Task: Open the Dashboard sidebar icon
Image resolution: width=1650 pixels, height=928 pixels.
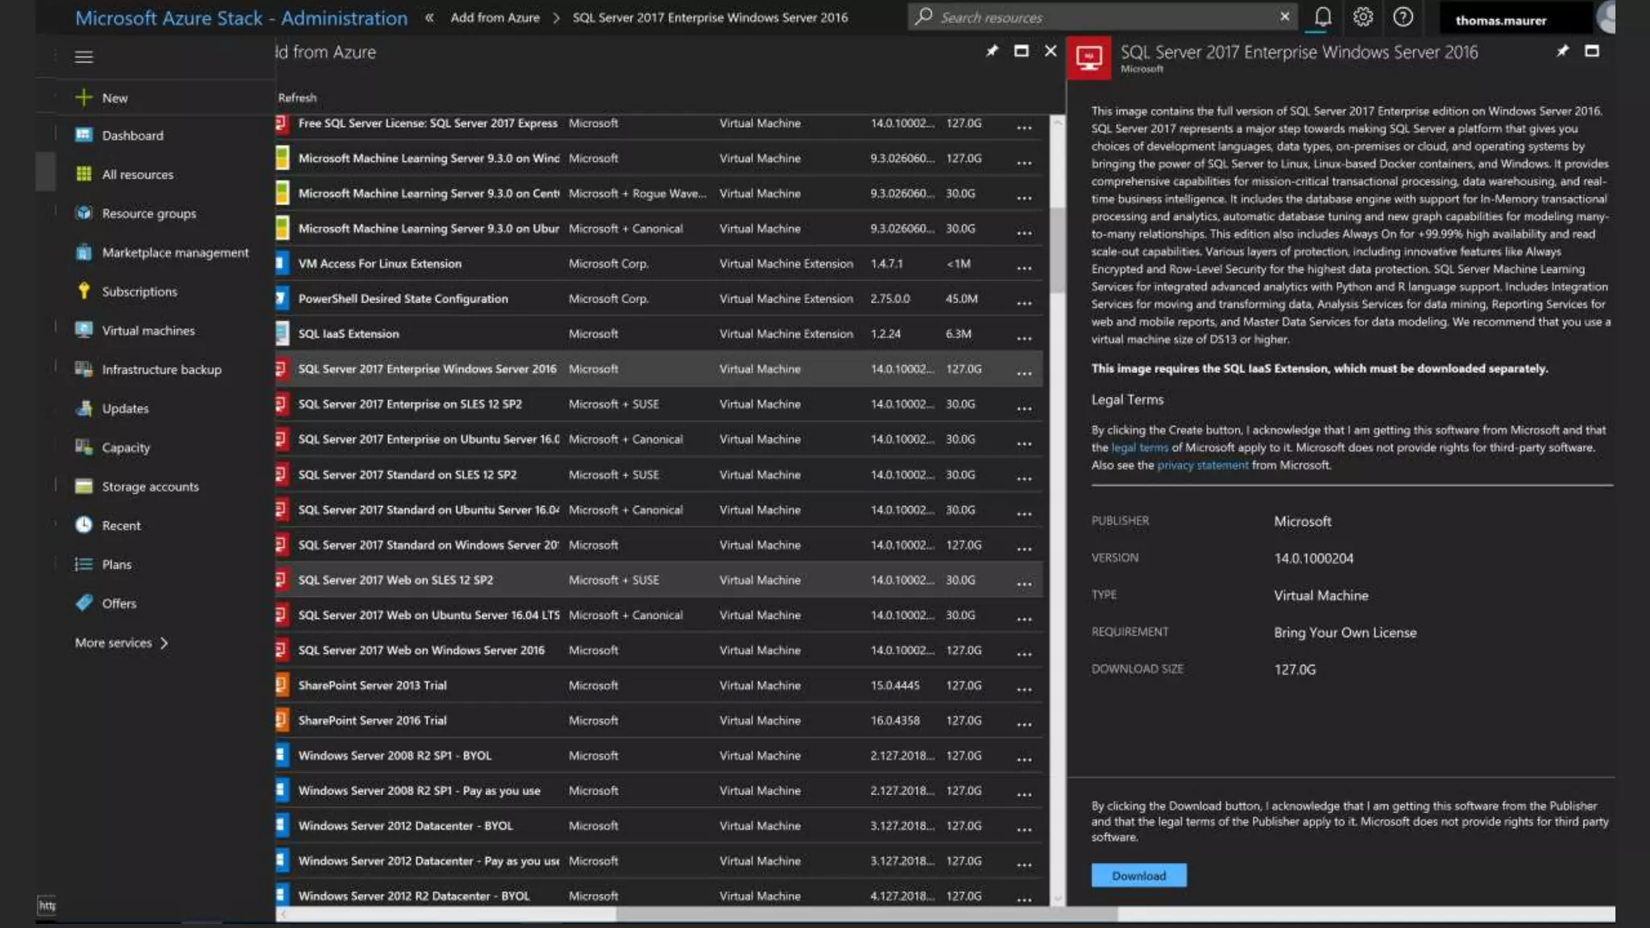Action: [84, 135]
